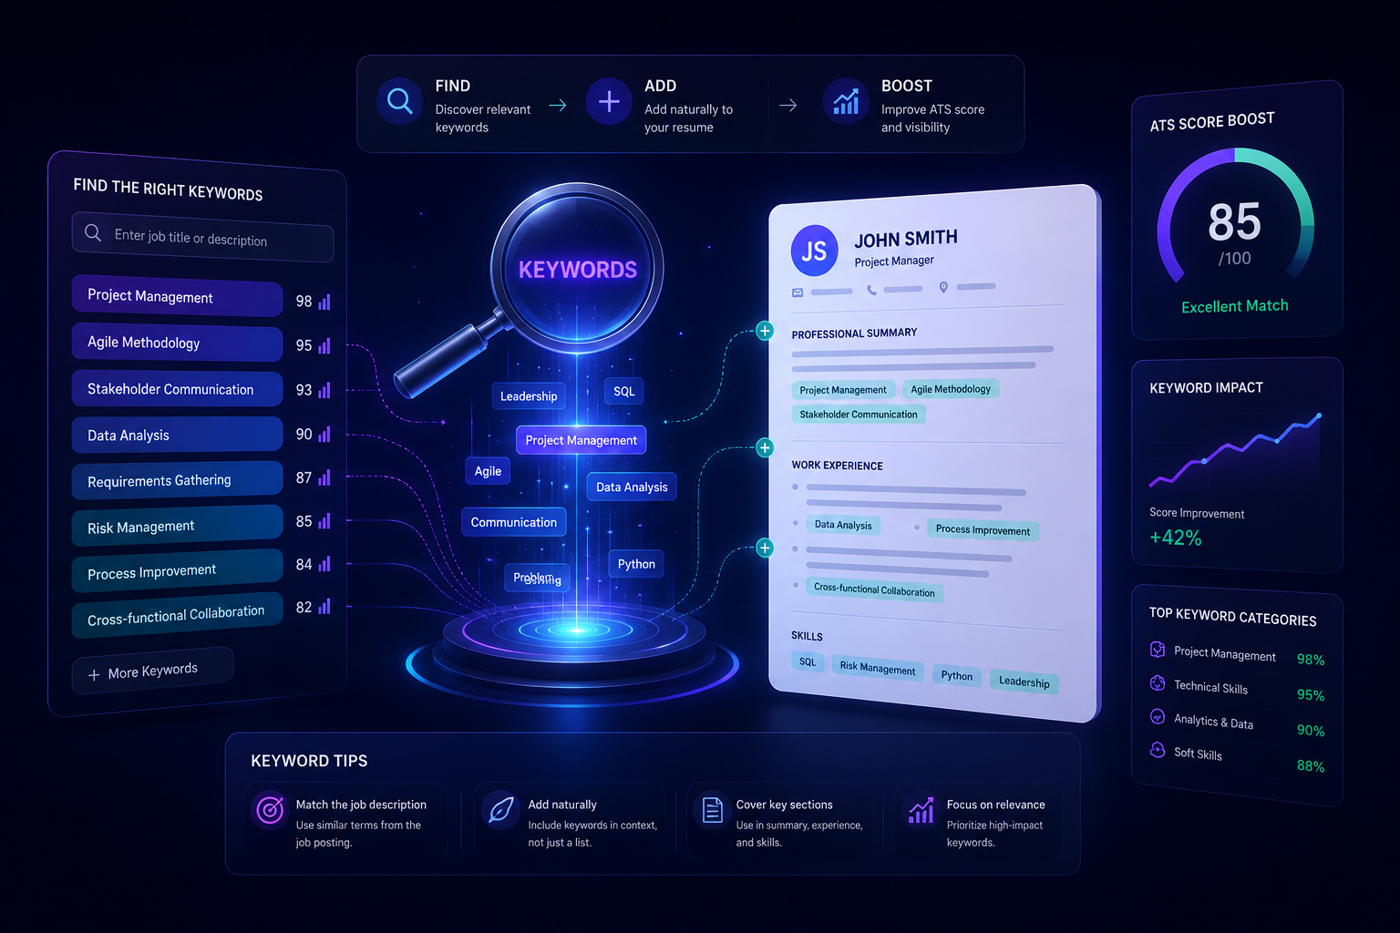This screenshot has width=1400, height=933.
Task: Click bar chart icon beside score 87
Action: tap(324, 477)
